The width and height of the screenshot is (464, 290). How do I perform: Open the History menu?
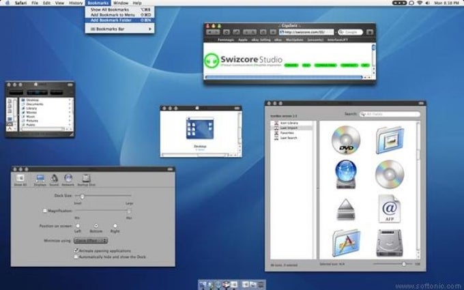[76, 3]
